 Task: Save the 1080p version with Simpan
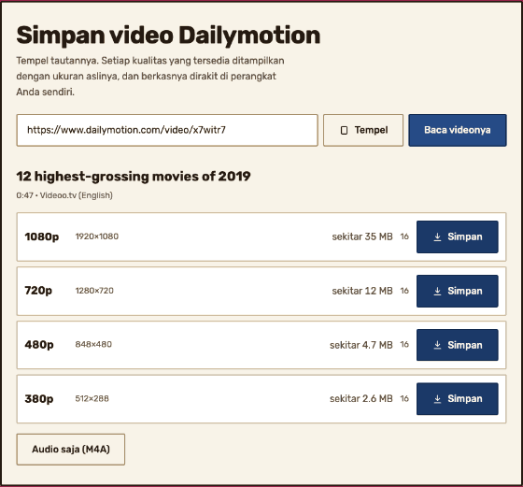458,236
